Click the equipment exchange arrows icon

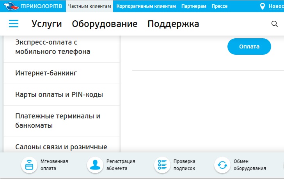point(222,165)
